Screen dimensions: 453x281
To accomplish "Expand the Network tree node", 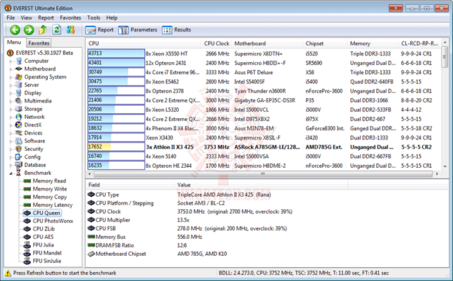I will pyautogui.click(x=11, y=118).
